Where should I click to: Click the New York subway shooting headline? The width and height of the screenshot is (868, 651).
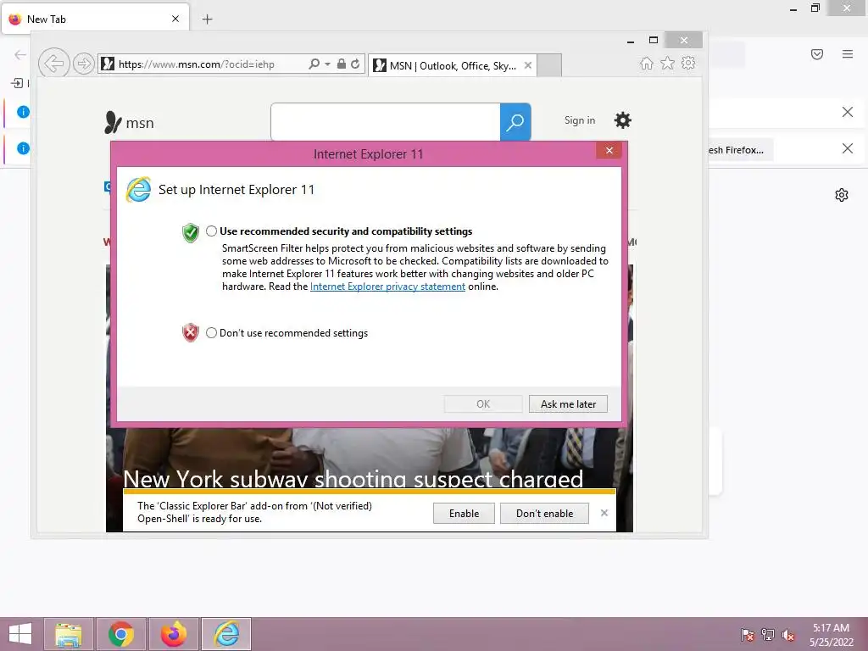353,479
